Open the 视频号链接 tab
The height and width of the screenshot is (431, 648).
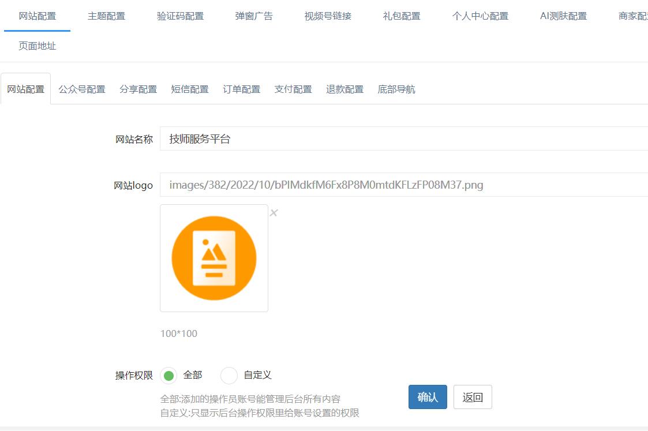328,16
